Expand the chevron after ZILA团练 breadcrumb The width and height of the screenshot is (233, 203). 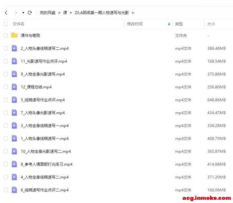[x=133, y=13]
